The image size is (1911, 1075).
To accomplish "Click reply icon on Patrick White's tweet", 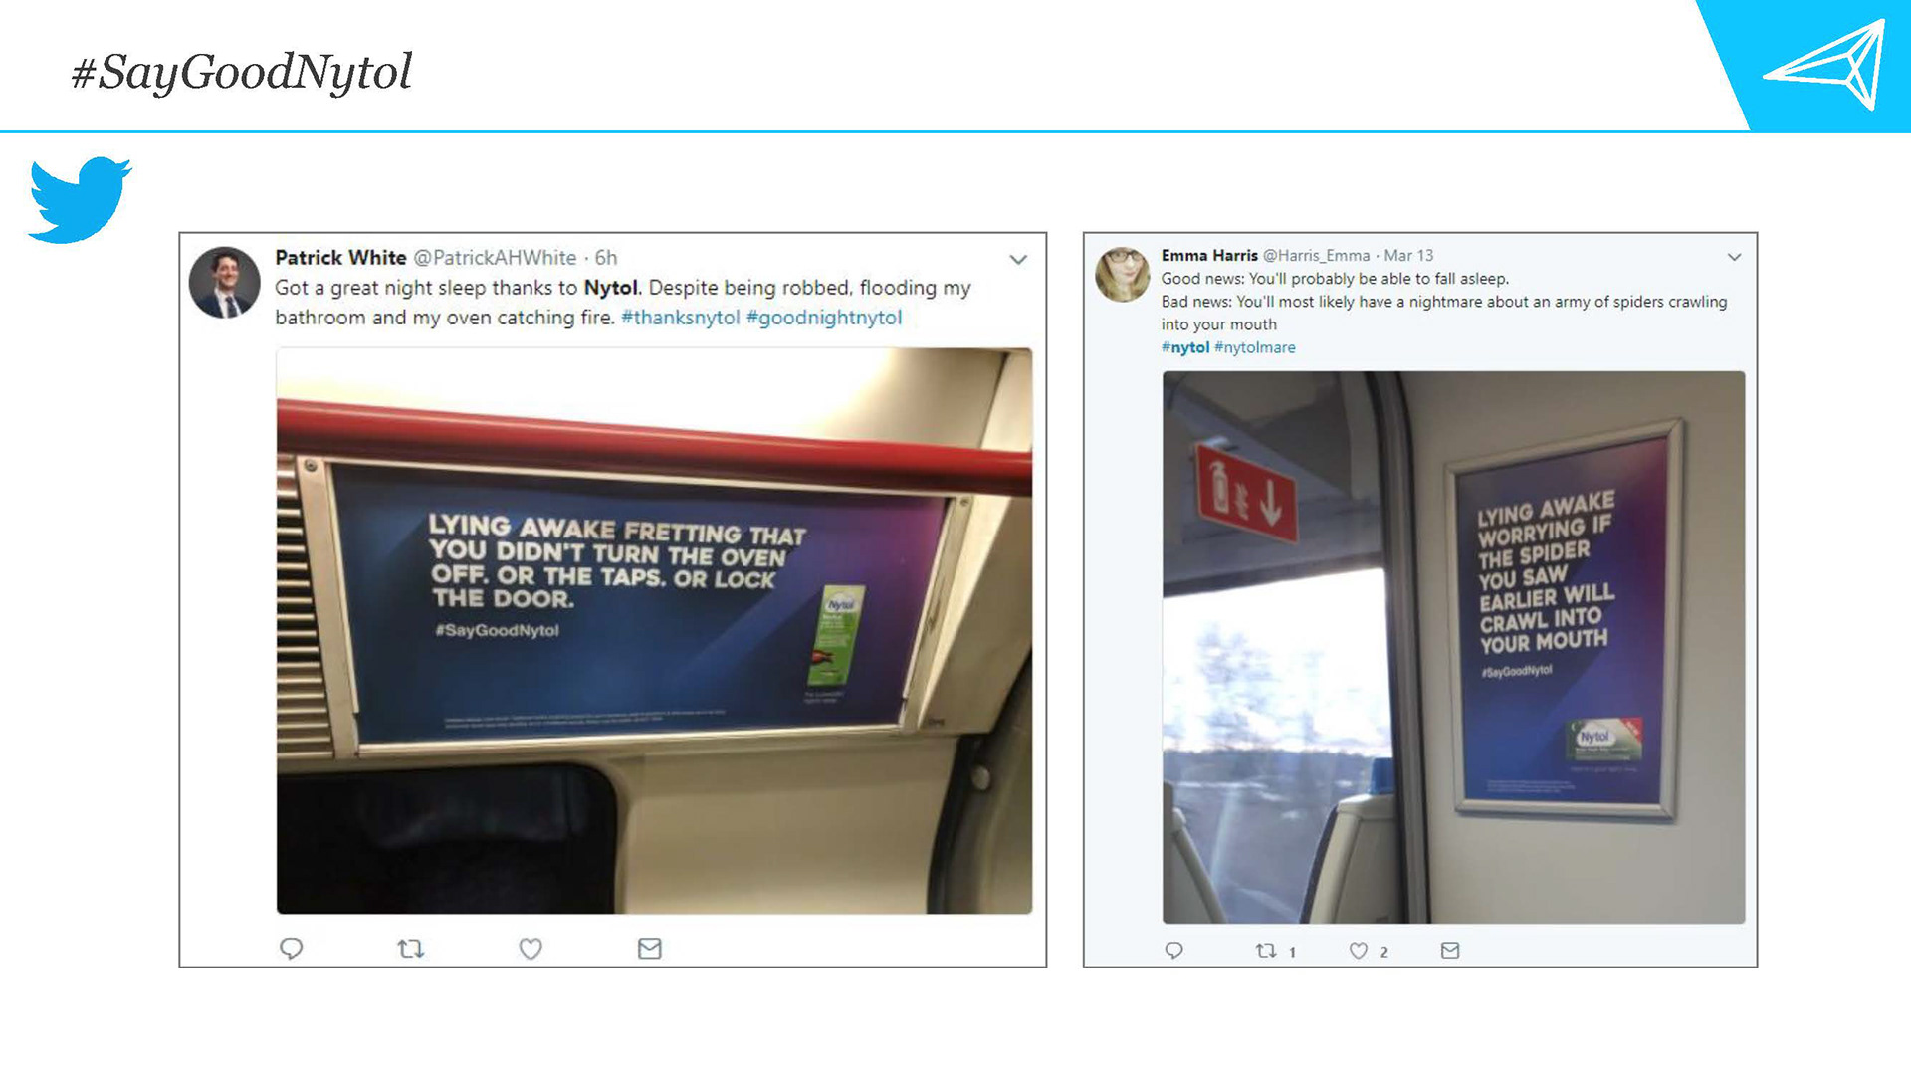I will click(291, 949).
